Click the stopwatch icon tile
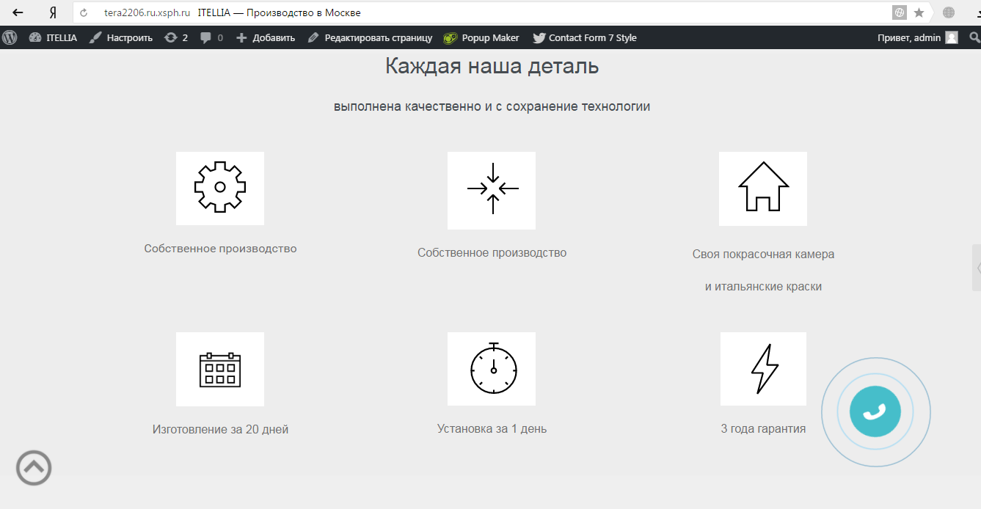The width and height of the screenshot is (981, 509). coord(492,369)
